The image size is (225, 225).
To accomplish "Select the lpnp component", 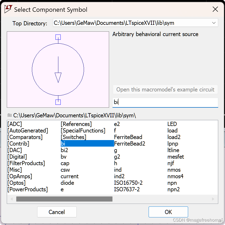I will point(173,144).
